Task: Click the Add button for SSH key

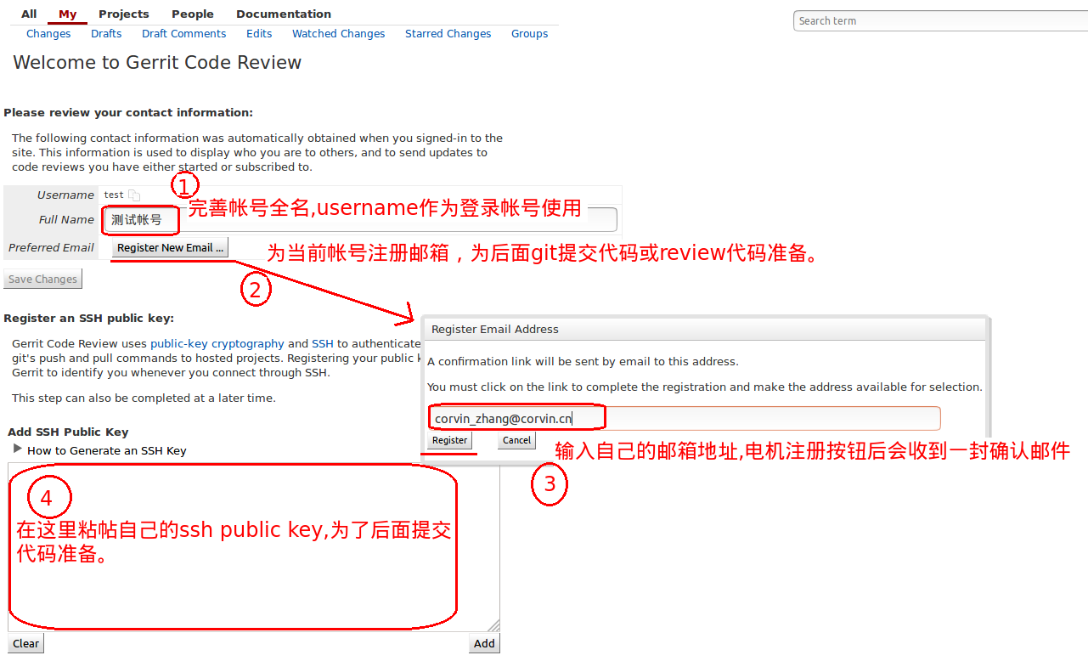Action: coord(484,644)
